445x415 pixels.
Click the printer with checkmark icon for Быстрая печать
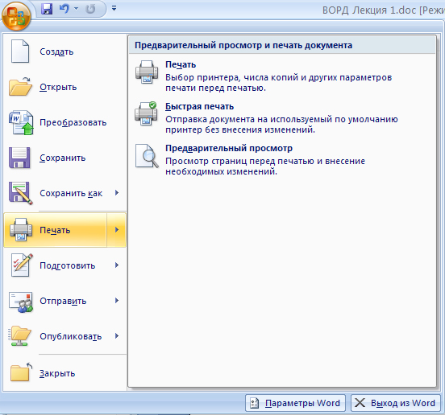146,113
